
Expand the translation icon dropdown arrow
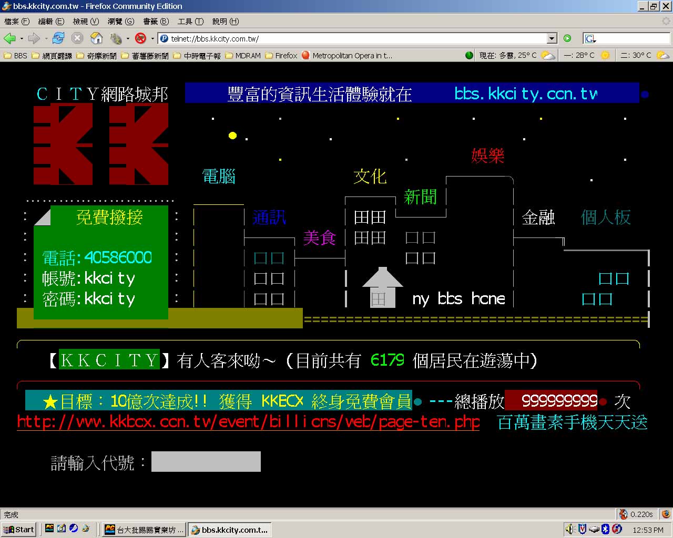128,38
